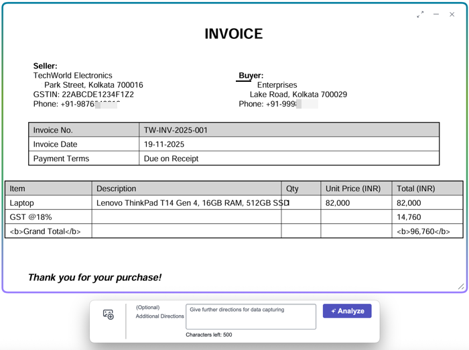469x350 pixels.
Task: Click the GST amount 14,760 cell
Action: (427, 217)
